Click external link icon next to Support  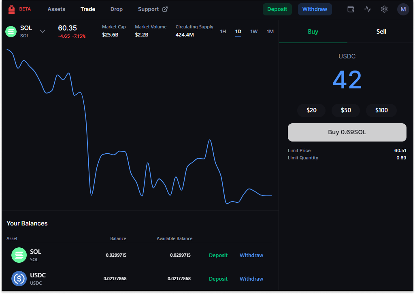tap(165, 9)
